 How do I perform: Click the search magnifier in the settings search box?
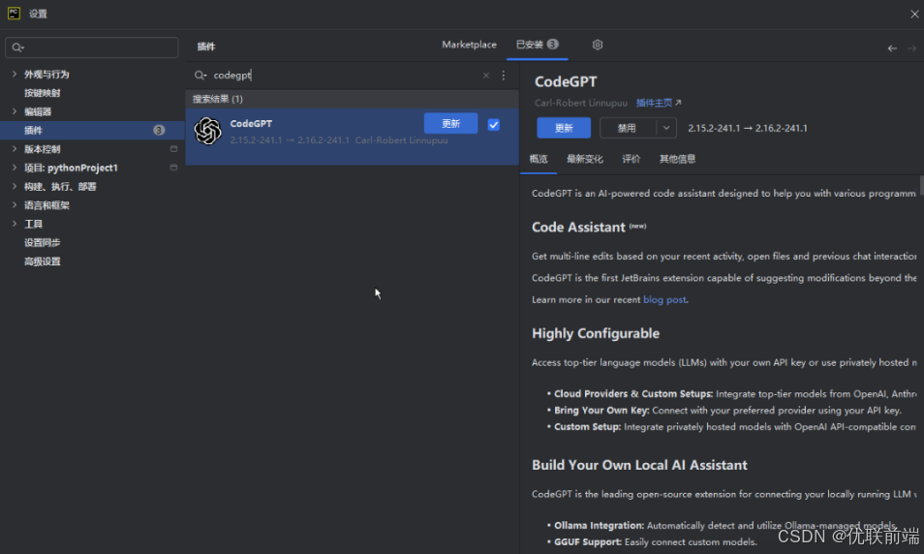(x=17, y=47)
